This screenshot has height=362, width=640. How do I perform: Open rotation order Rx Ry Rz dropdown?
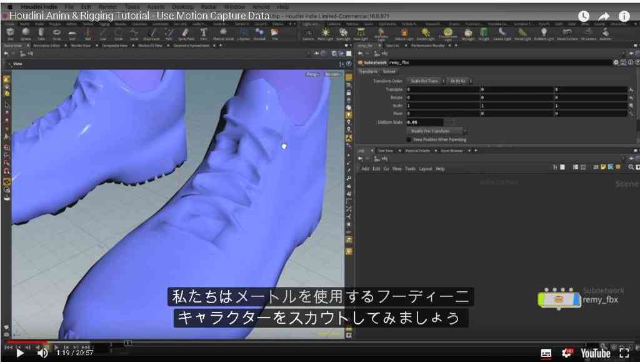pos(459,81)
